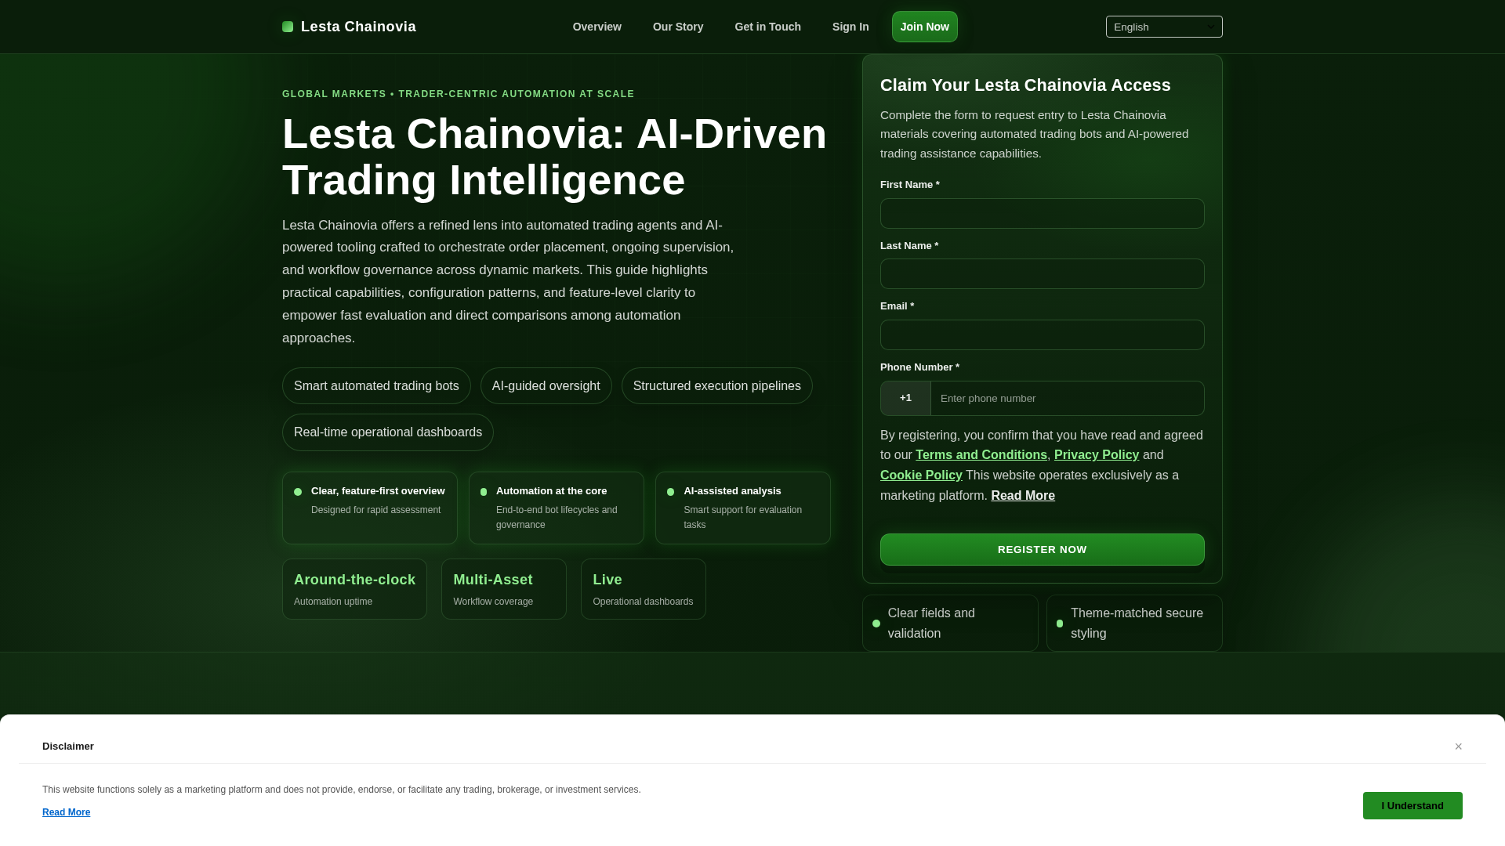This screenshot has height=846, width=1505.
Task: Select the Real-time operational dashboards chip
Action: 388,432
